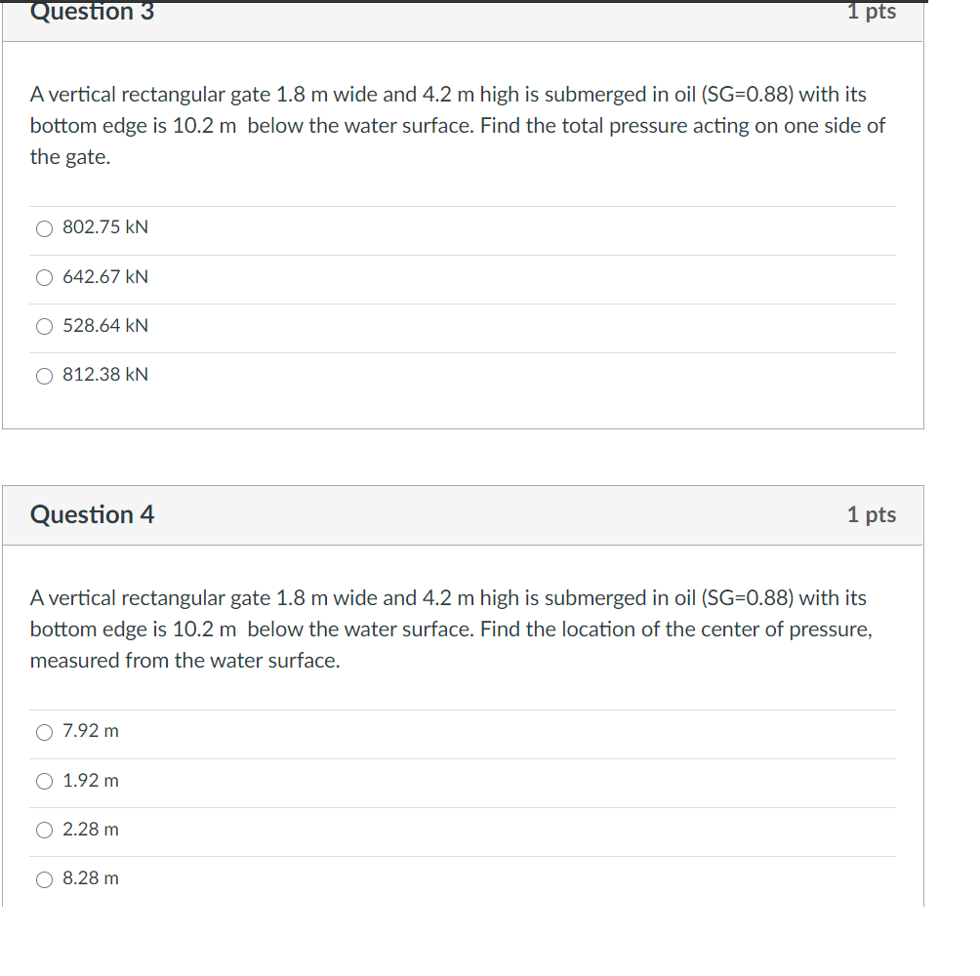Viewport: 980px width, 976px height.
Task: Select answer 1.92 m for Question 4
Action: coord(44,781)
